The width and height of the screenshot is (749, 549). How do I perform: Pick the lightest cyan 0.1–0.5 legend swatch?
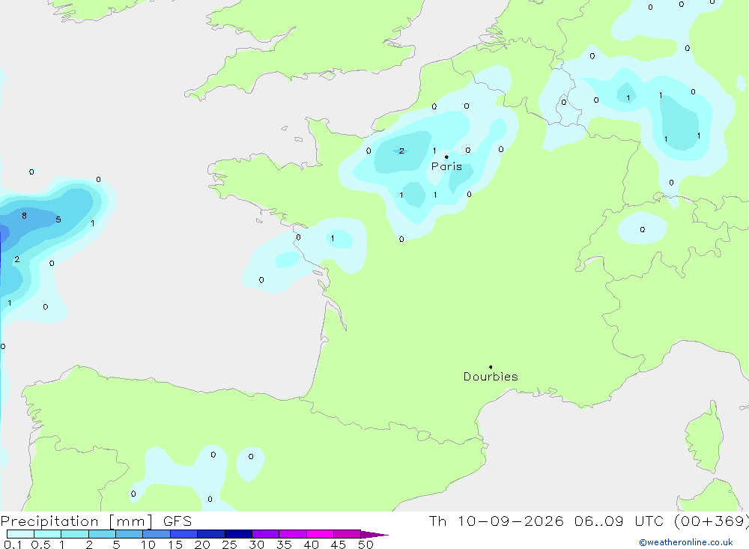pos(20,534)
